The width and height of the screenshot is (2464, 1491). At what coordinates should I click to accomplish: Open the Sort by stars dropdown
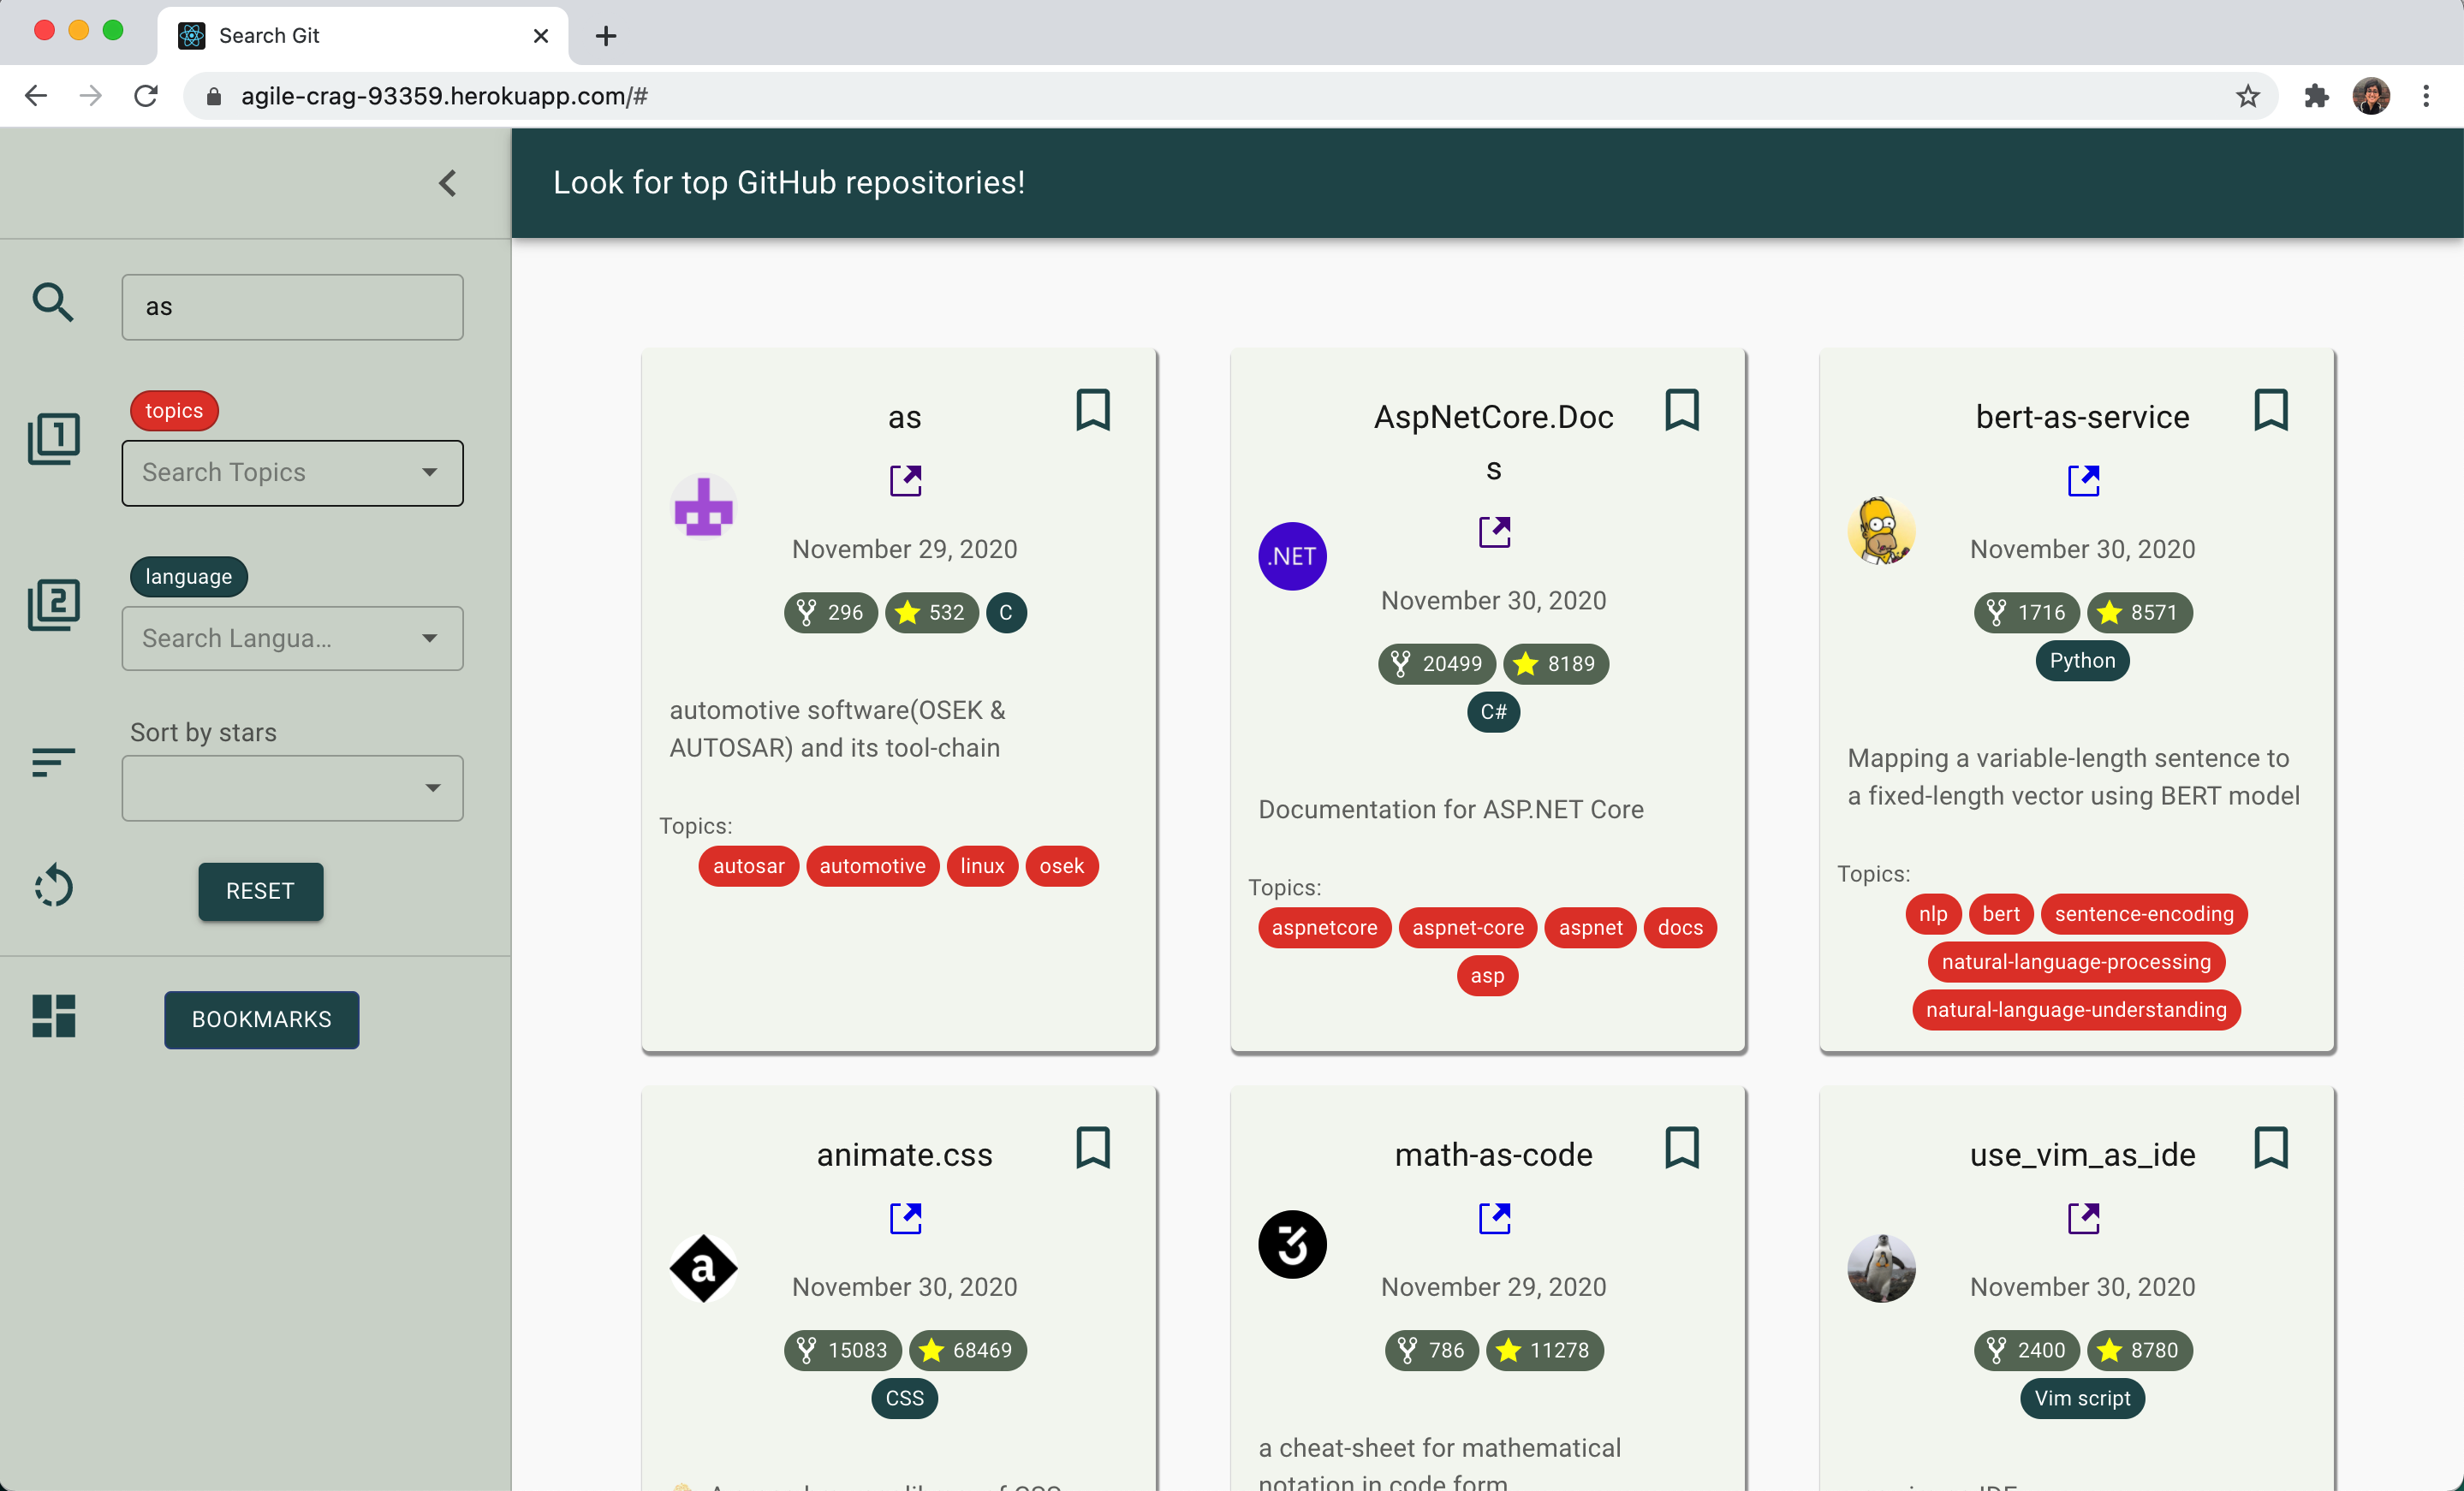click(x=292, y=788)
